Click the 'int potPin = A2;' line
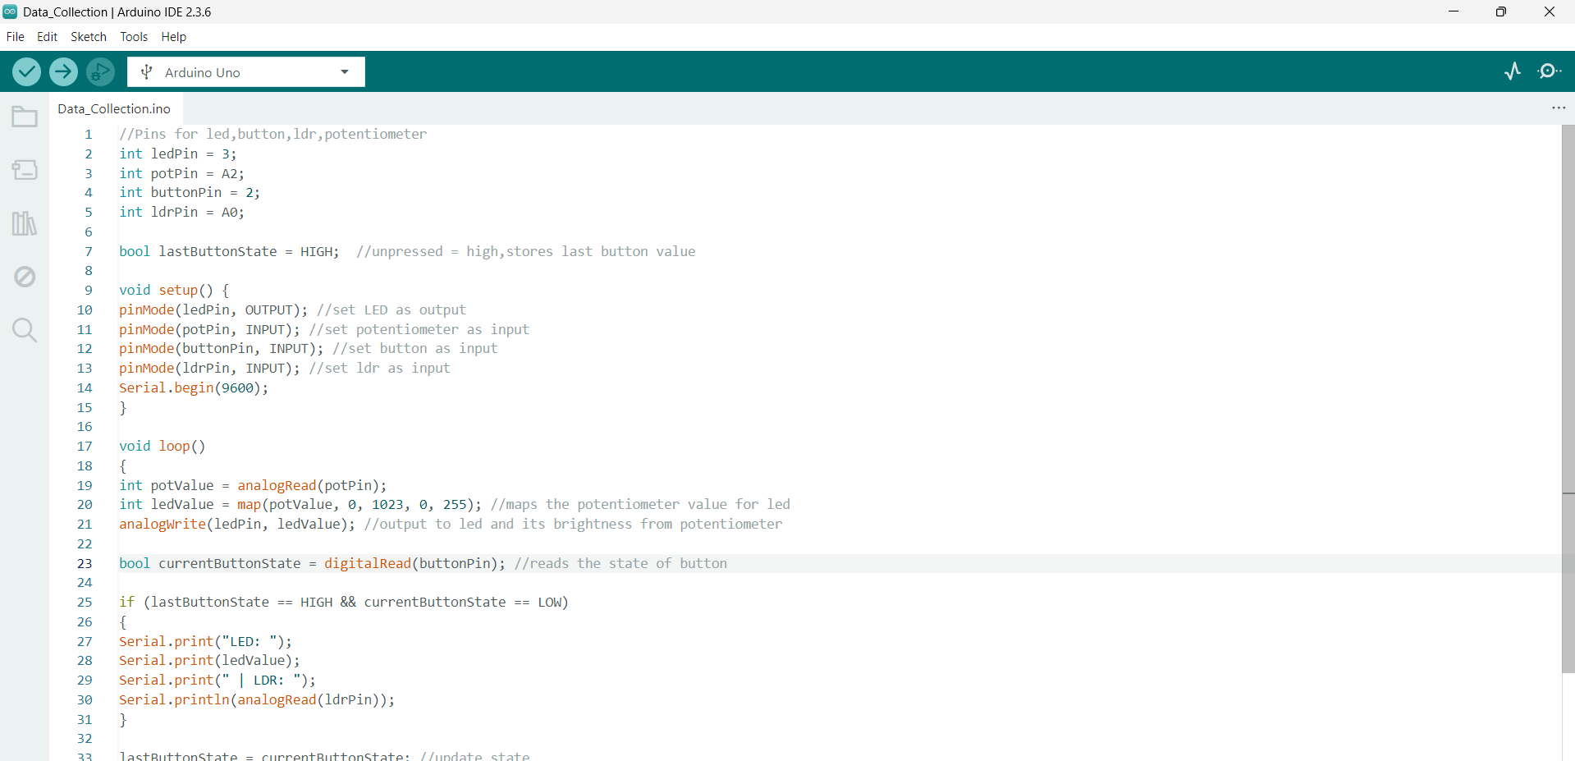This screenshot has width=1575, height=761. point(181,174)
